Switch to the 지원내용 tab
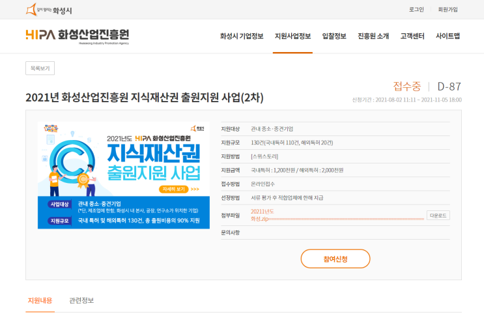 [x=40, y=300]
